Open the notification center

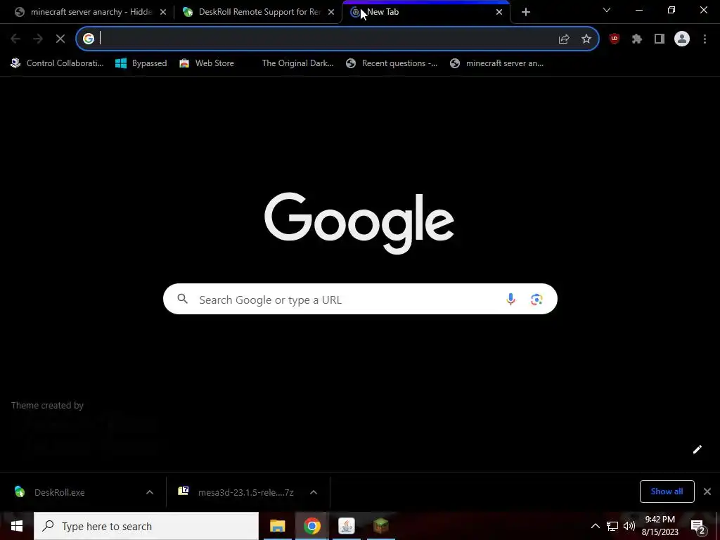click(698, 526)
